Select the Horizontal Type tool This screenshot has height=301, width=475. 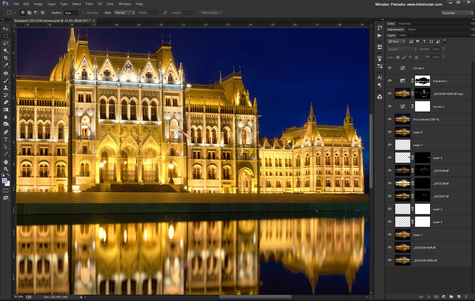coord(6,139)
